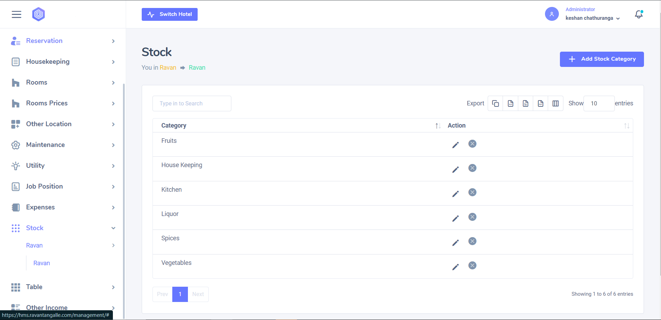Screen dimensions: 661x320
Task: Open the keshan chathuranga user dropdown
Action: 592,18
